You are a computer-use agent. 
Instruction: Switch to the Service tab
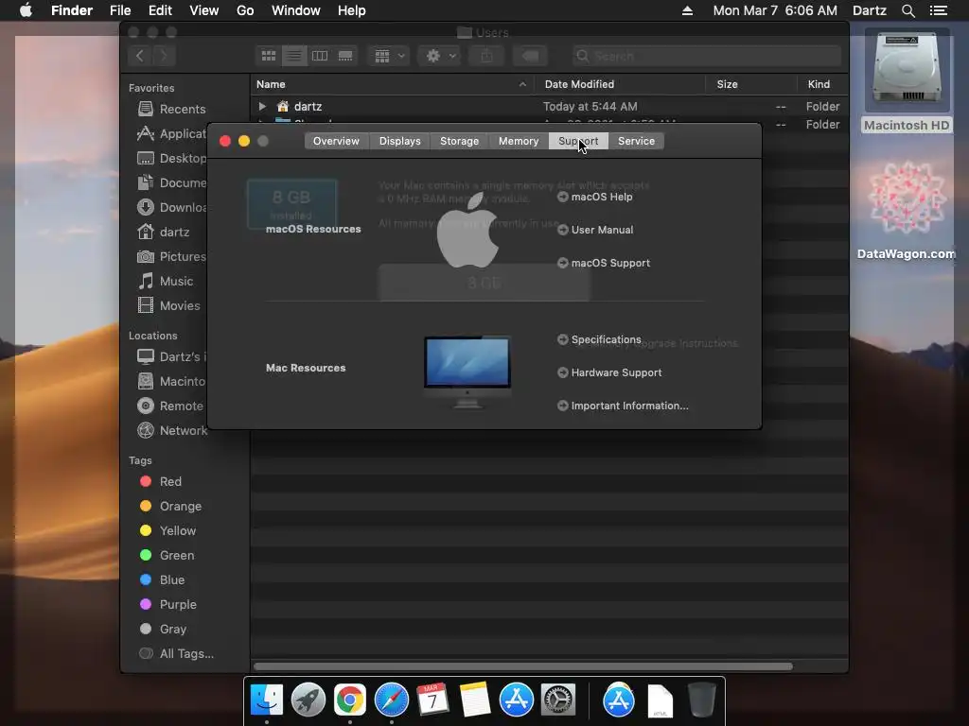pos(636,141)
